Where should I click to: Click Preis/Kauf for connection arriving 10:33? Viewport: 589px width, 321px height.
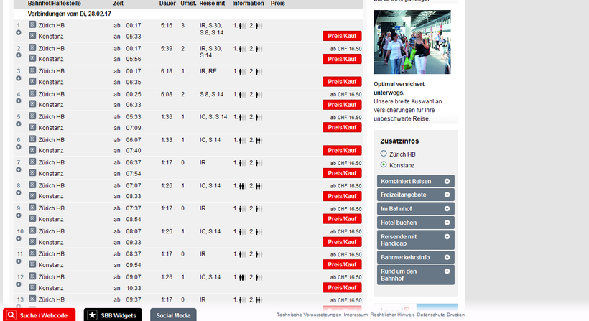[342, 288]
